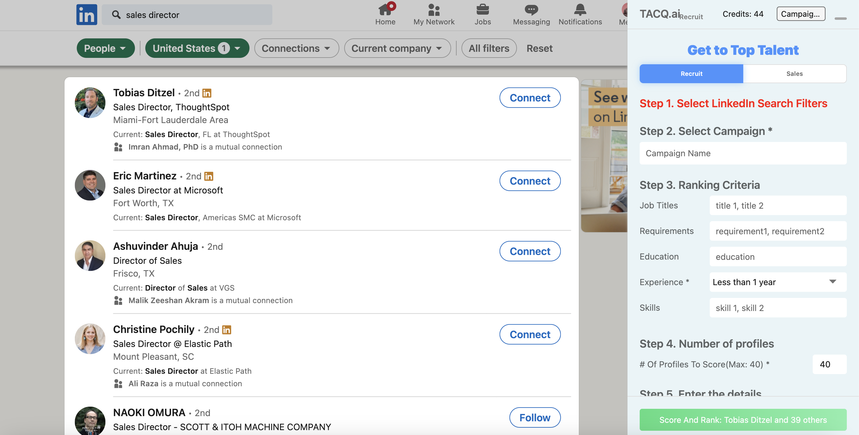Connect with Christine Pochily

530,334
